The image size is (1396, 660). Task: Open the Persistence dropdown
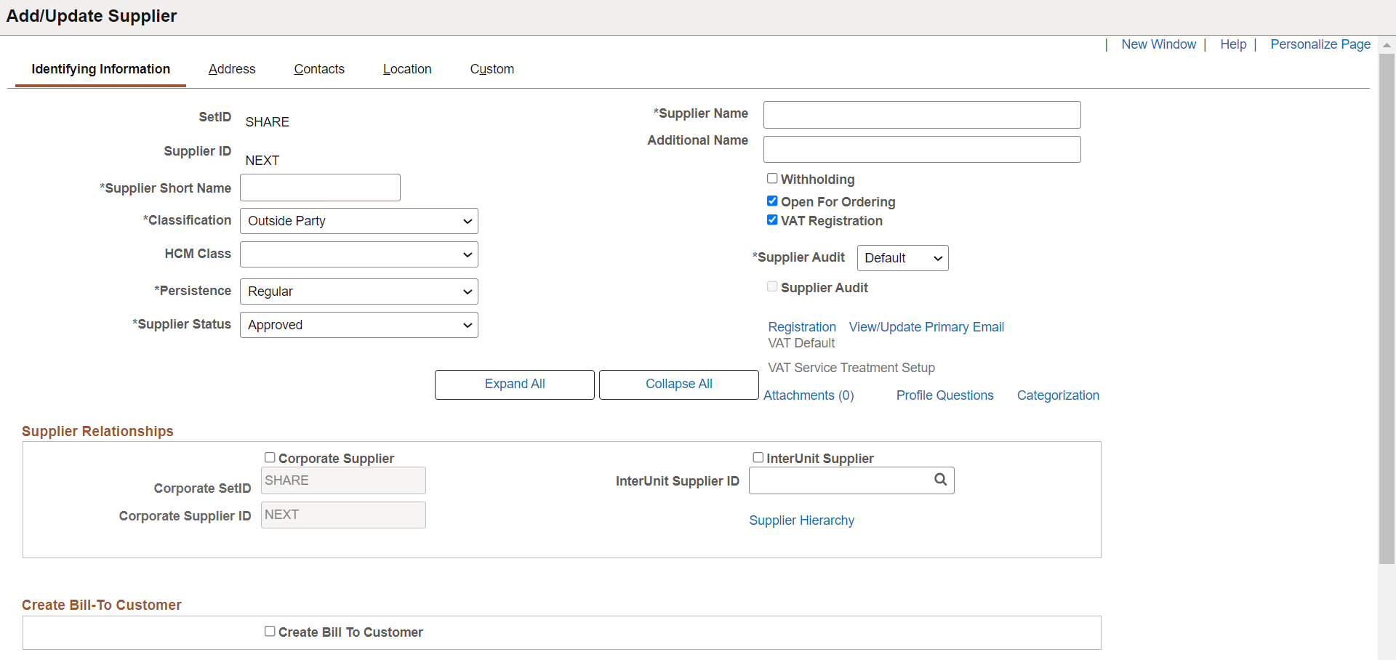[359, 291]
